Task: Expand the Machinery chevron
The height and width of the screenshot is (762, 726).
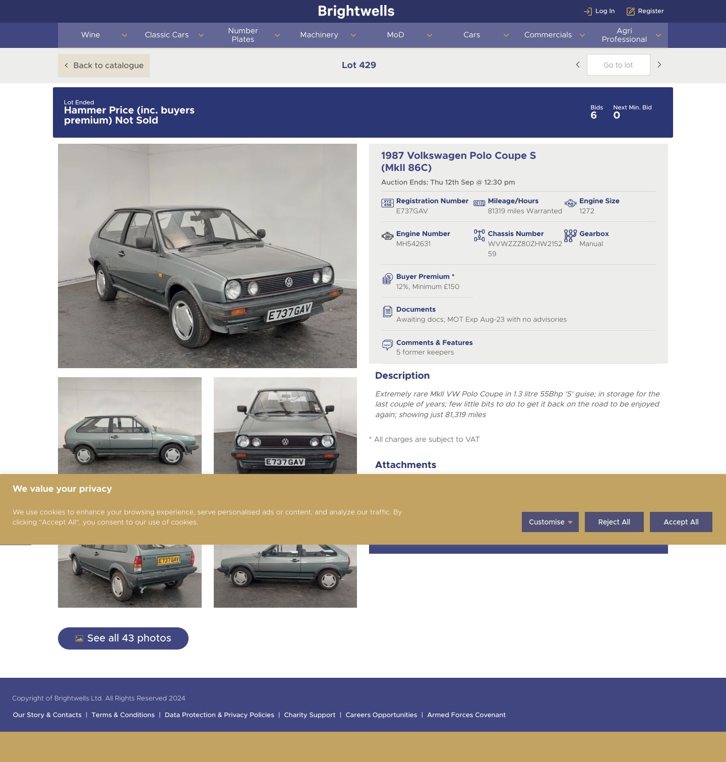Action: [x=353, y=35]
